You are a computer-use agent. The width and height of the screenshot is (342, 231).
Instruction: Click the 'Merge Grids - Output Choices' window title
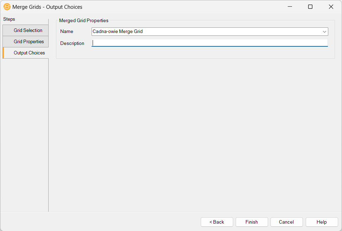pyautogui.click(x=47, y=7)
